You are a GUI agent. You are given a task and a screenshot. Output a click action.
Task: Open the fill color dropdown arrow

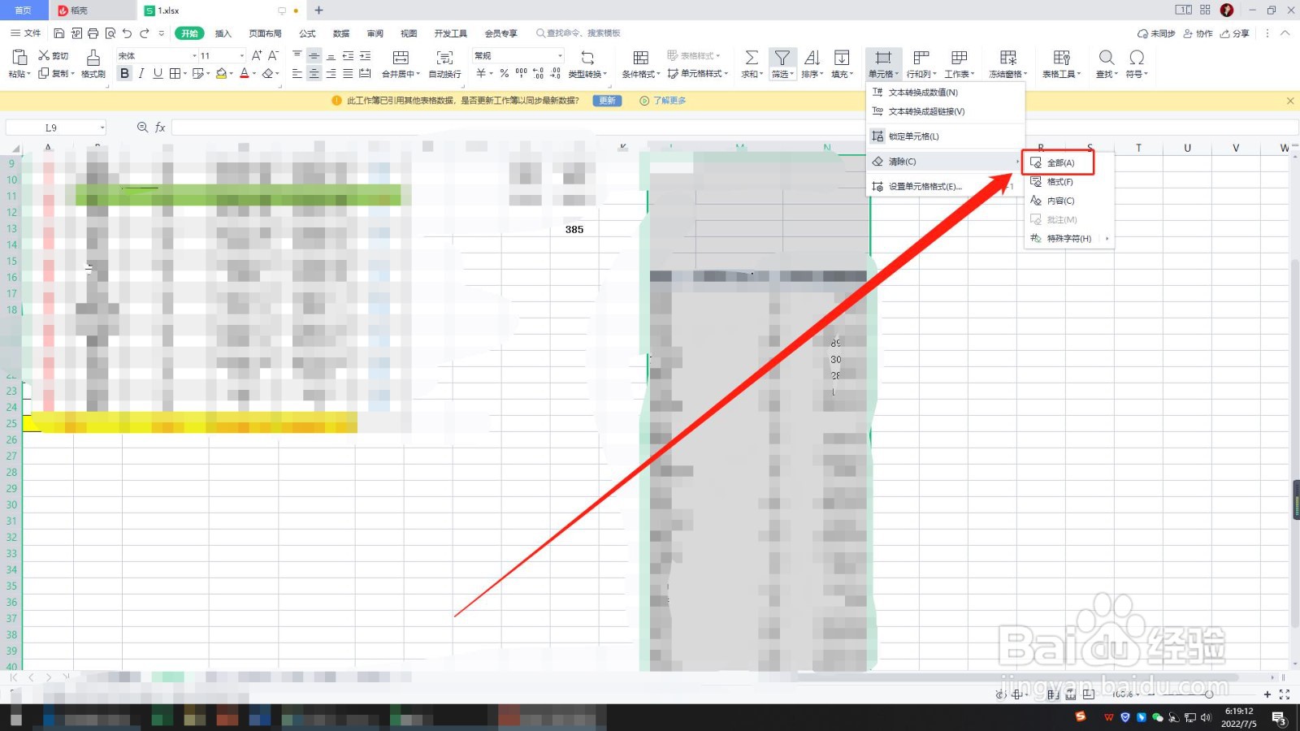(232, 74)
